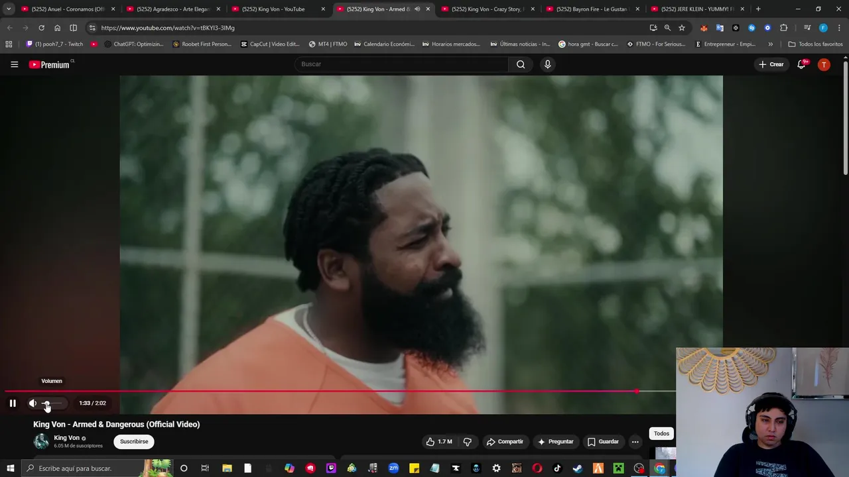Open the YouTube guide hamburger menu

click(14, 64)
